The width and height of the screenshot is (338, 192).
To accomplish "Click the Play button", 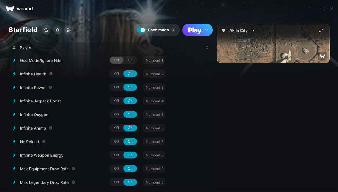I will point(195,30).
